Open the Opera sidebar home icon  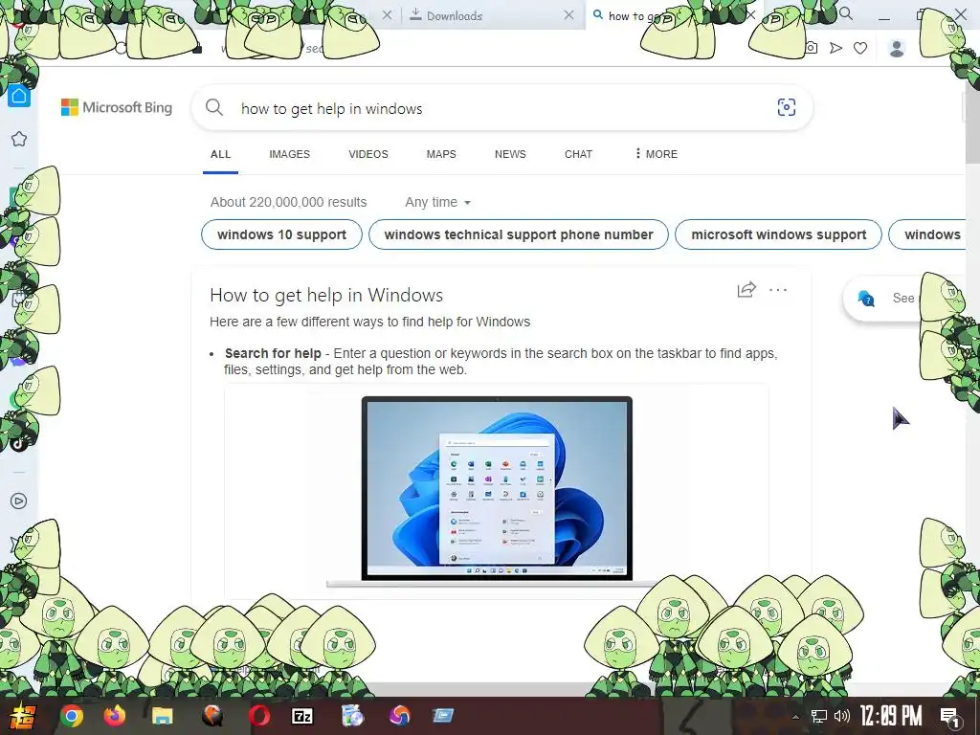point(19,96)
